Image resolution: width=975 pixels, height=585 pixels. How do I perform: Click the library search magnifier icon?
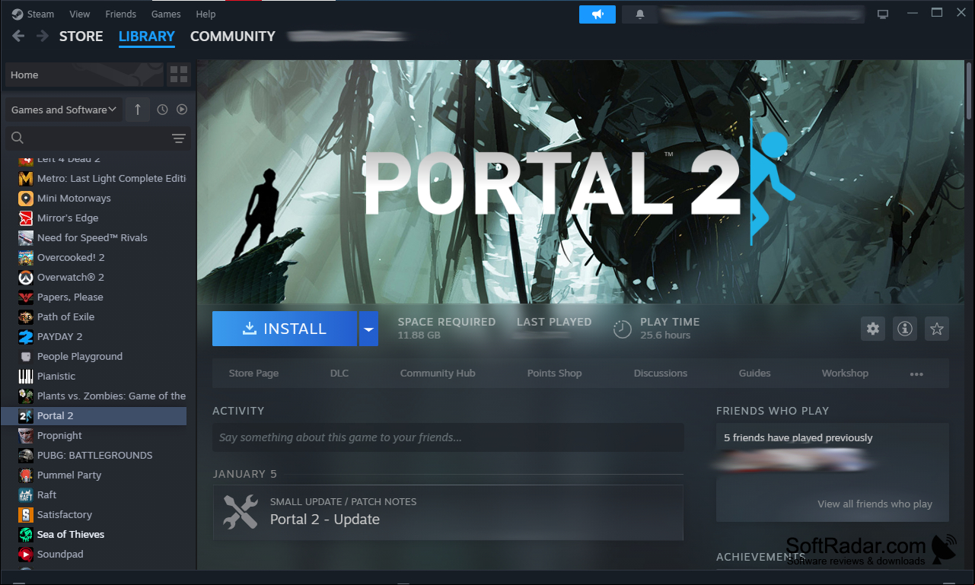click(18, 138)
